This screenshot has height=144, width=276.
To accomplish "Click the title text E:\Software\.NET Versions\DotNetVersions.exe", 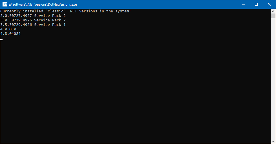I will click(x=43, y=4).
